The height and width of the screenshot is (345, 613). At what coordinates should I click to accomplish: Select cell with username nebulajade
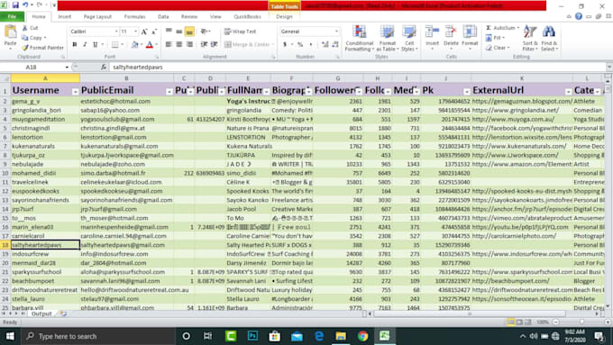point(45,164)
